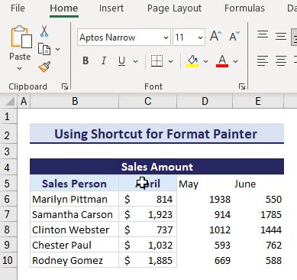Image resolution: width=297 pixels, height=280 pixels.
Task: Open the Clipboard dialog launcher
Action: click(x=65, y=86)
